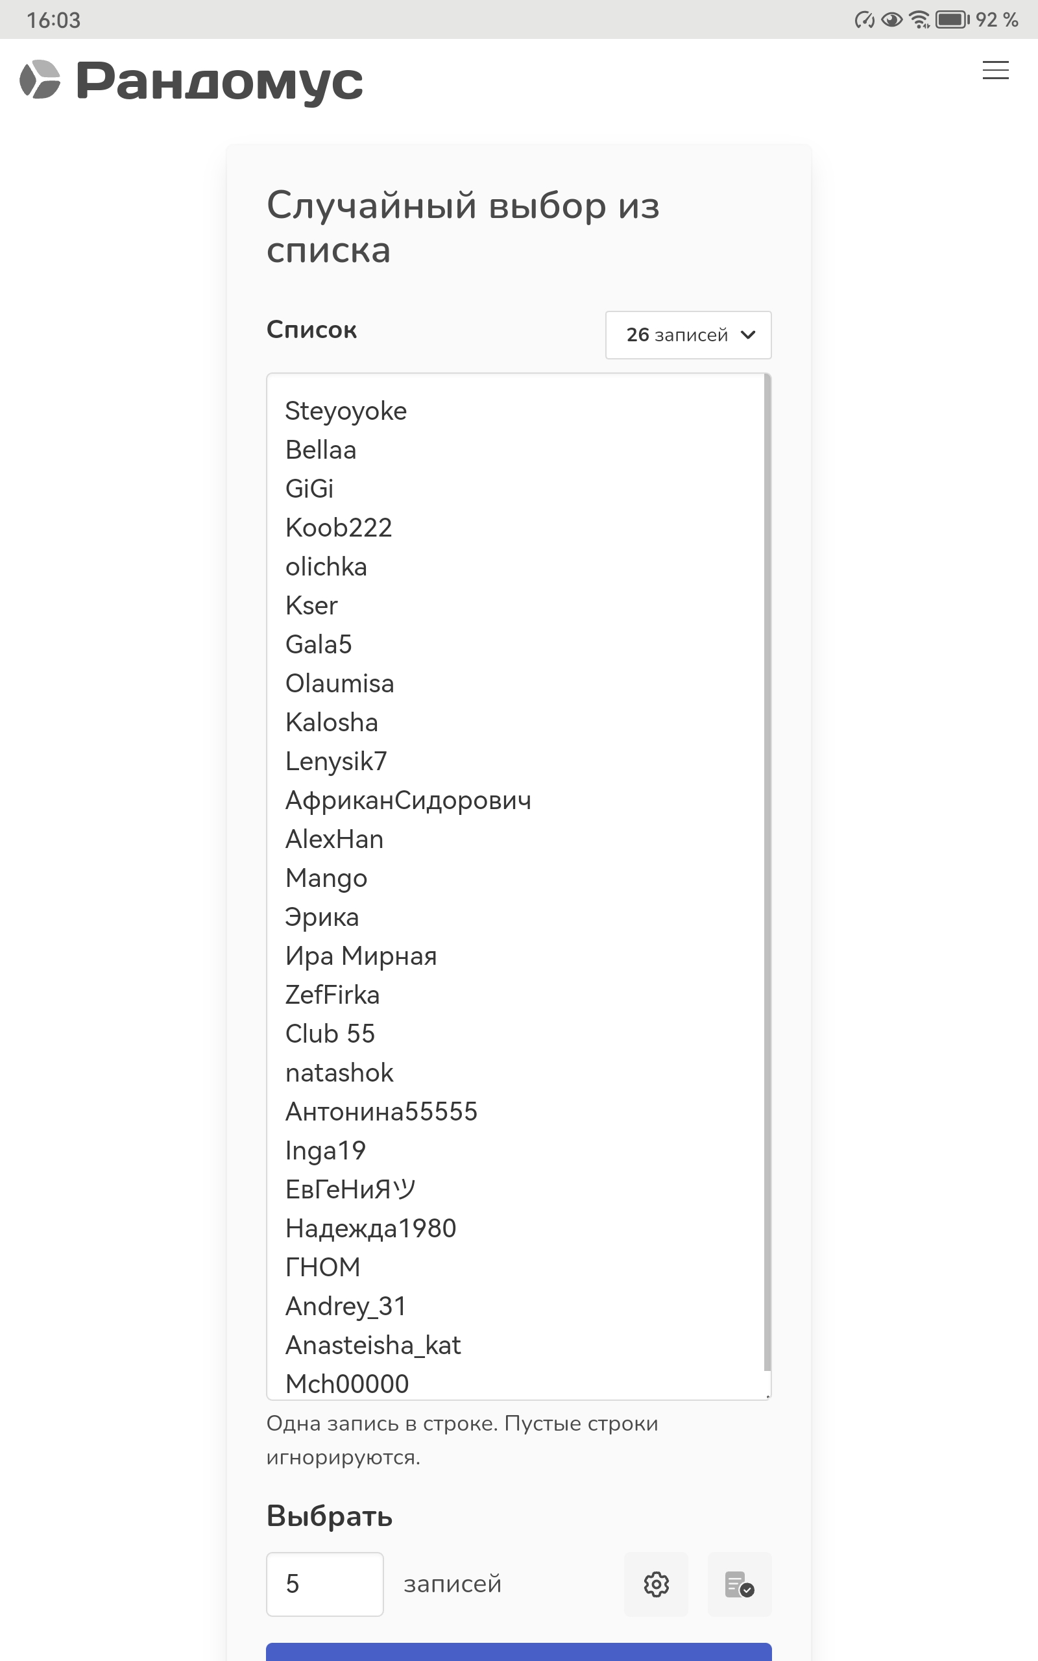
Task: Click the chevron arrow beside 26 записей
Action: point(748,335)
